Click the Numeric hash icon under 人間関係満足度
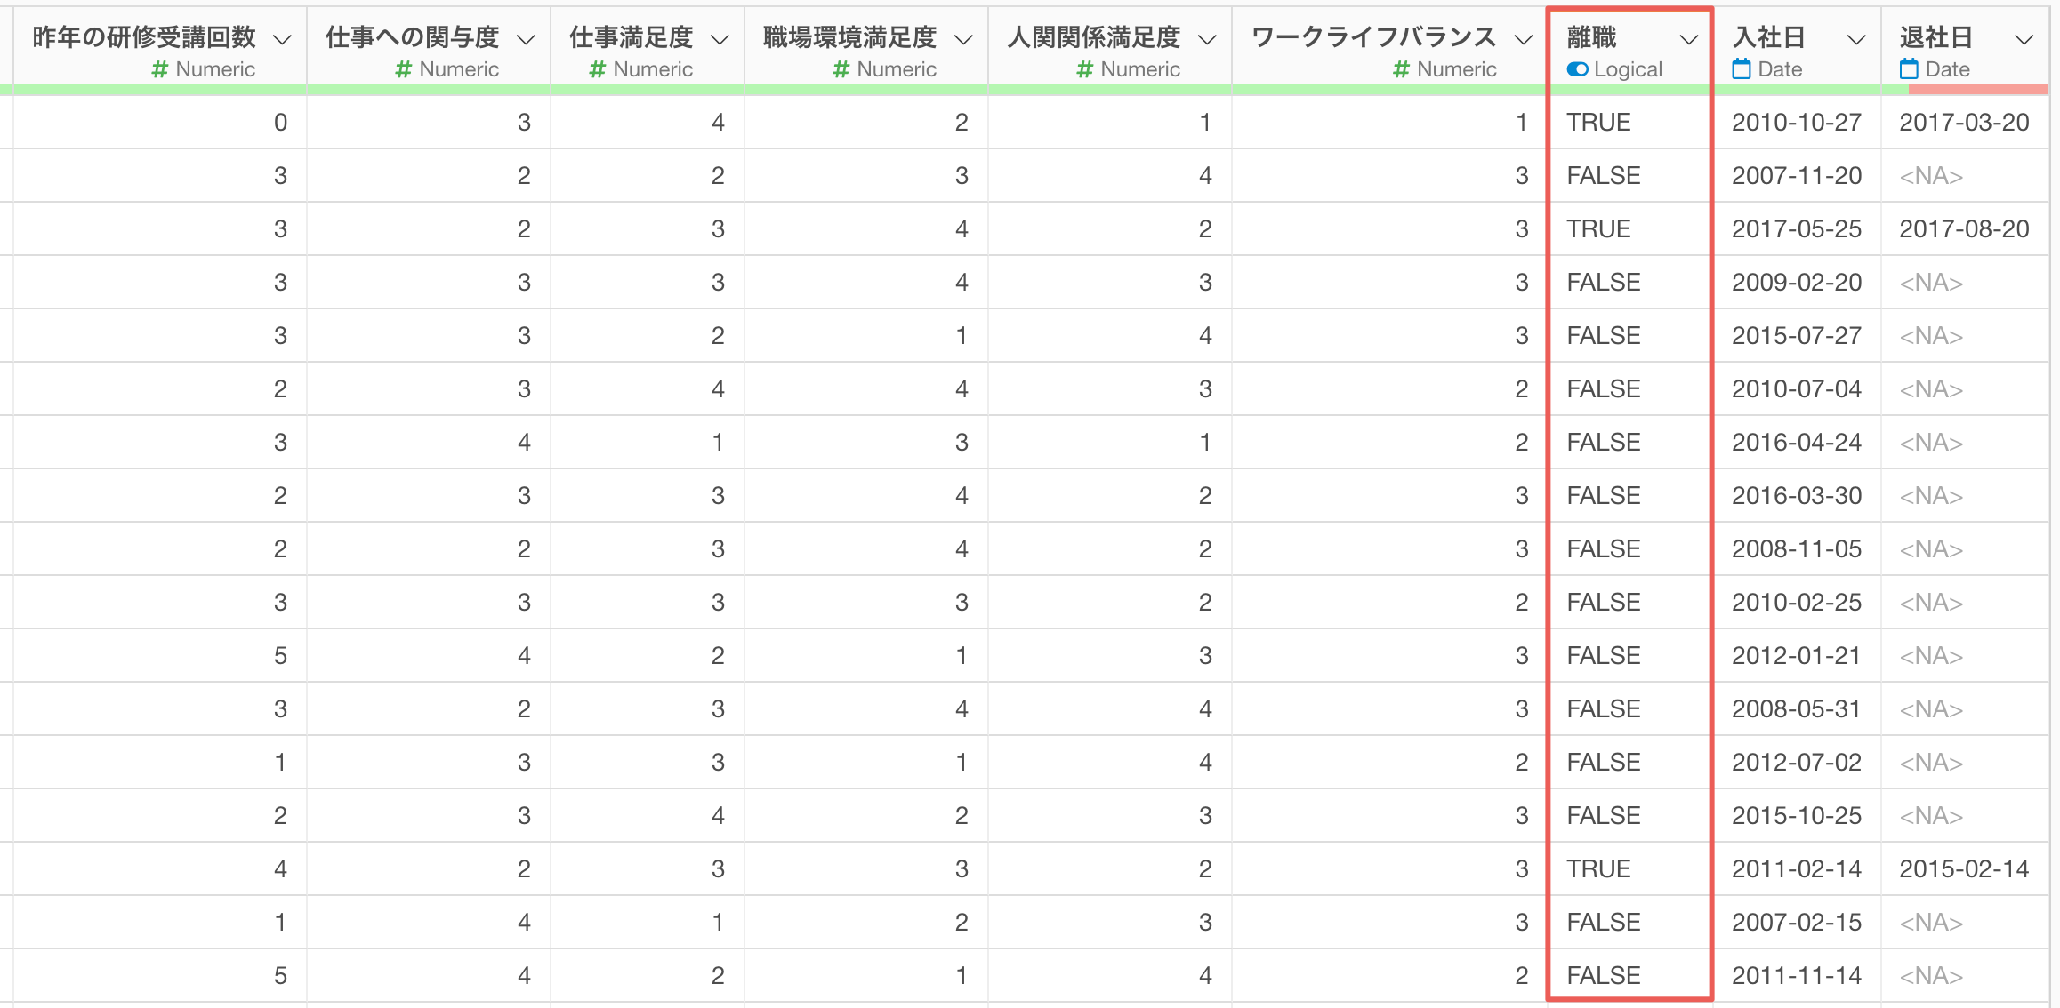2060x1008 pixels. [x=1085, y=69]
